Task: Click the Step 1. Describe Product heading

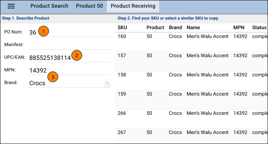Action: (x=25, y=18)
